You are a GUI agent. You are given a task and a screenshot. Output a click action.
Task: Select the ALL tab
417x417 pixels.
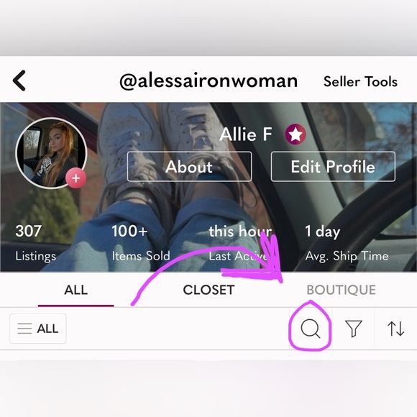[75, 290]
